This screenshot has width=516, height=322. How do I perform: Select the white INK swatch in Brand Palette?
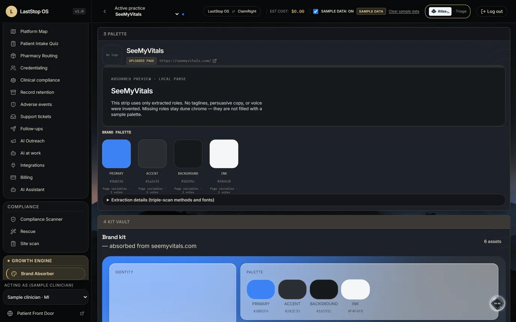224,154
